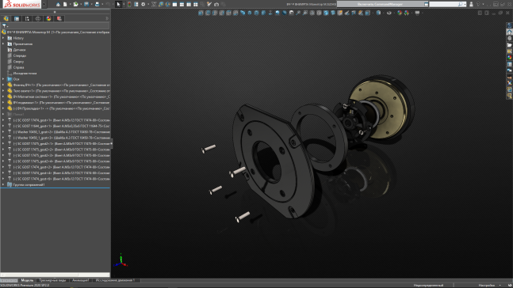Print the document with printer icon
Screen dimensions: 513x288
[98, 4]
